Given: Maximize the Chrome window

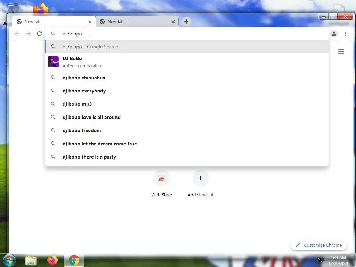Looking at the screenshot, I should pyautogui.click(x=333, y=17).
